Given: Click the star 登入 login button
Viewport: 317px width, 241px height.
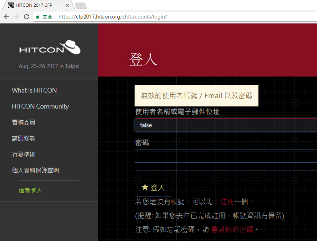Looking at the screenshot, I should [153, 188].
